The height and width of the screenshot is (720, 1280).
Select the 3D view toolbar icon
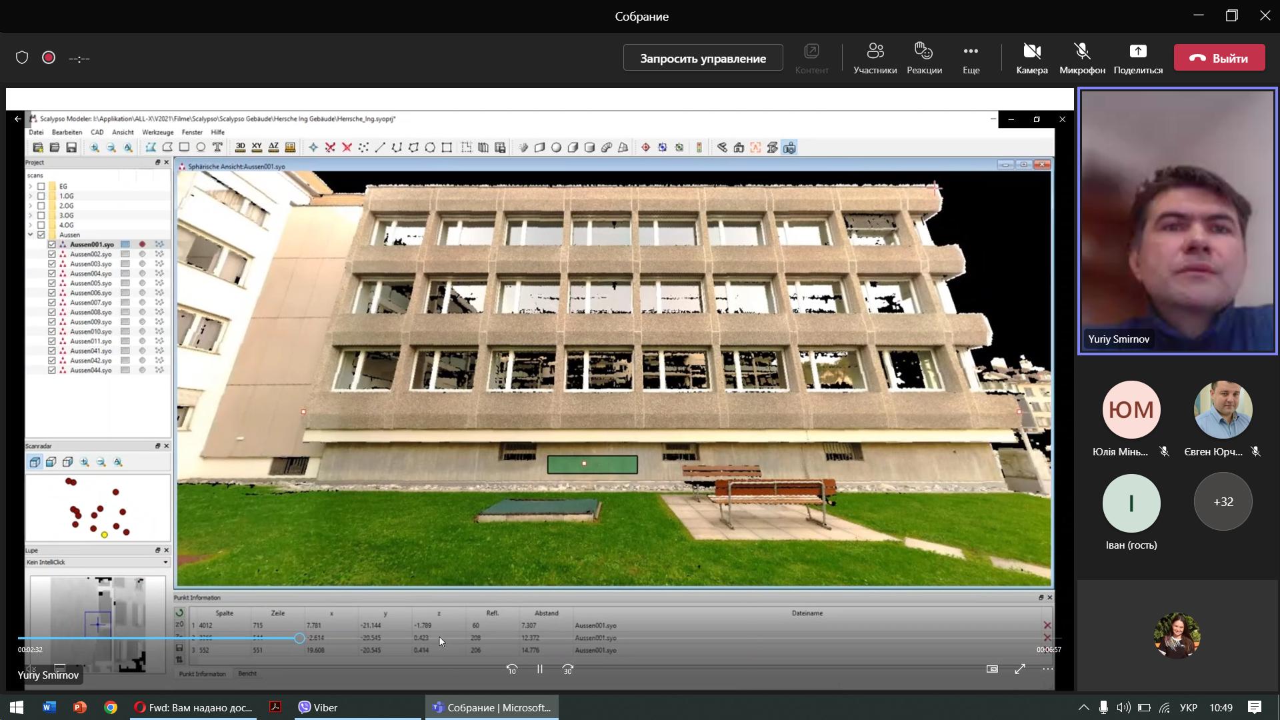point(240,147)
